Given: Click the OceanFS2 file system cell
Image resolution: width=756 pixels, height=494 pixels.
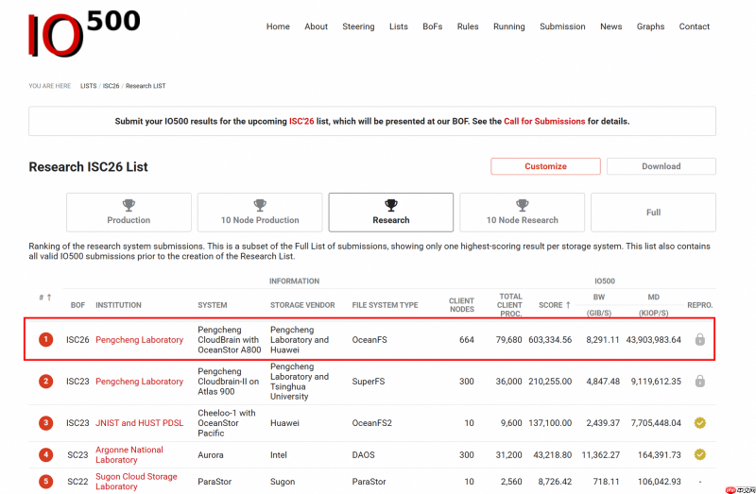Looking at the screenshot, I should pos(371,422).
